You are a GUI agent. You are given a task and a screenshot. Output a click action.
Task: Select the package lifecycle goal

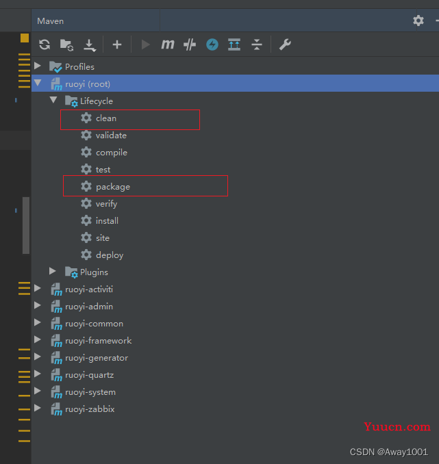pyautogui.click(x=113, y=187)
